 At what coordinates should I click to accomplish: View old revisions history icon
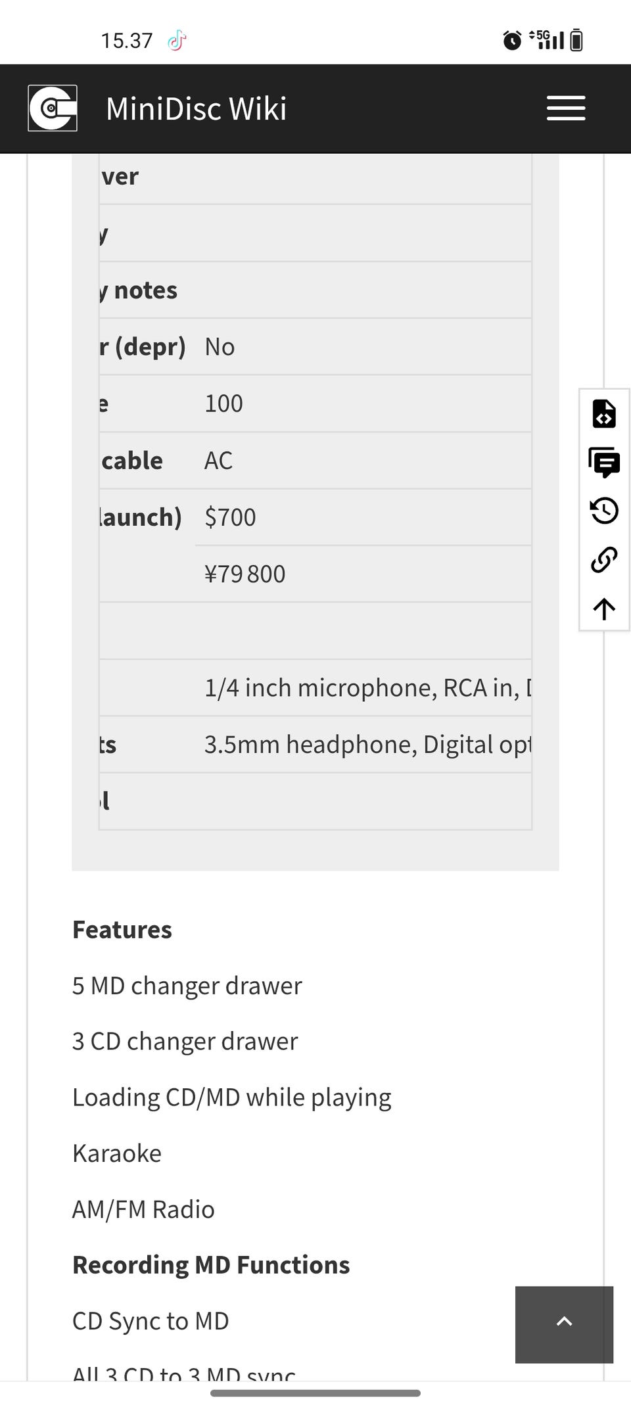pyautogui.click(x=604, y=511)
